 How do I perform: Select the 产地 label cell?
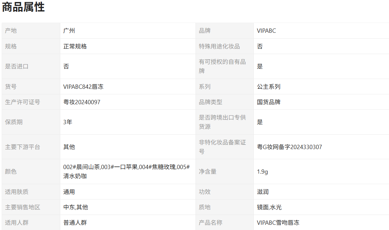click(x=31, y=31)
